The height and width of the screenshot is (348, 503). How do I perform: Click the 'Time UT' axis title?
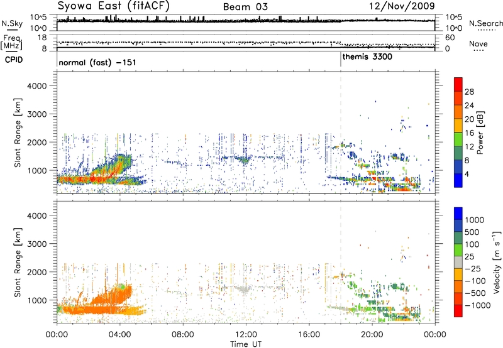click(x=246, y=344)
